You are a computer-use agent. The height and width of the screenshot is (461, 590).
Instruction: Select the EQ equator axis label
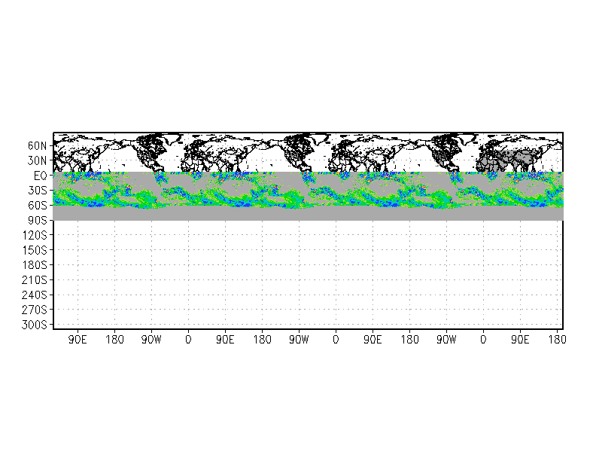tap(41, 176)
